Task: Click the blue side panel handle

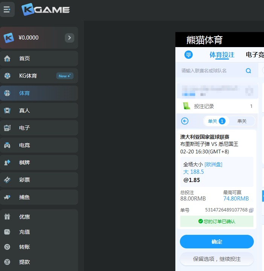Action: (x=263, y=196)
